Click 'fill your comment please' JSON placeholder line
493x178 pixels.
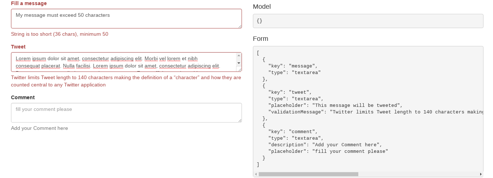pyautogui.click(x=328, y=151)
